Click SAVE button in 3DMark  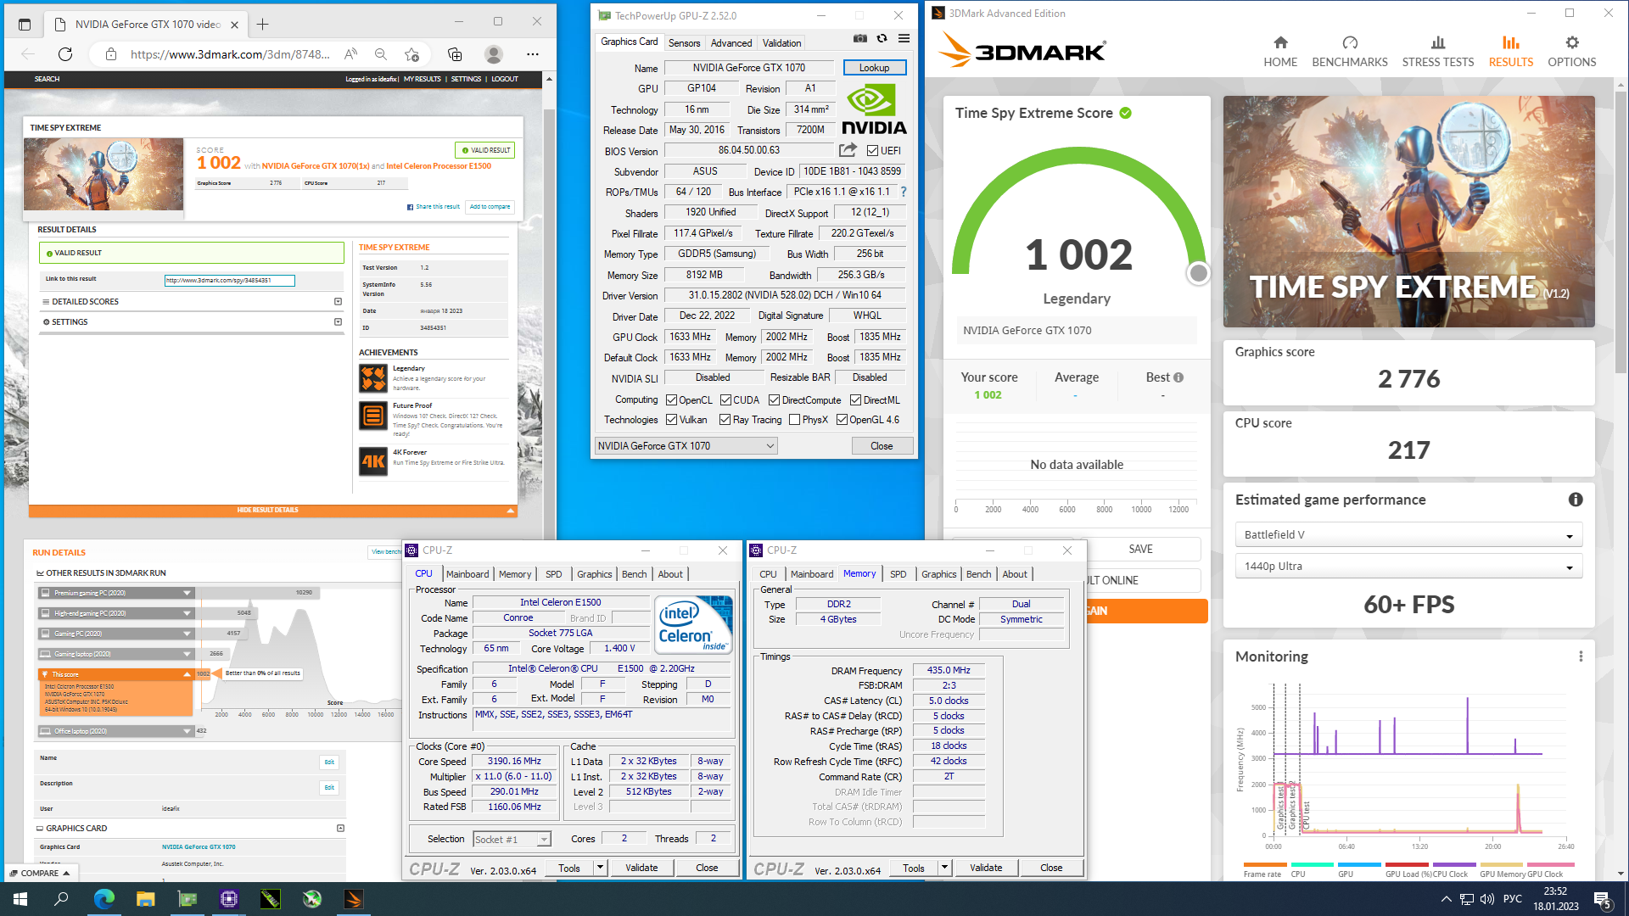[x=1140, y=550]
